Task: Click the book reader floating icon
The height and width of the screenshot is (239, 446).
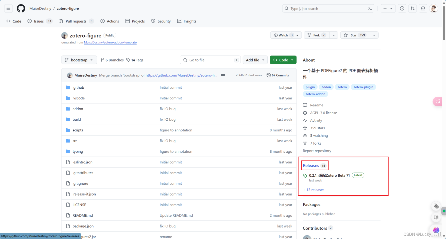Action: (436, 218)
